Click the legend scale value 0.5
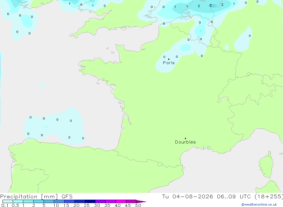283x207 pixels. point(15,205)
